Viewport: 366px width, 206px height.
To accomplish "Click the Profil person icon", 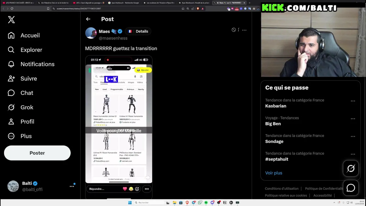I will [x=11, y=122].
